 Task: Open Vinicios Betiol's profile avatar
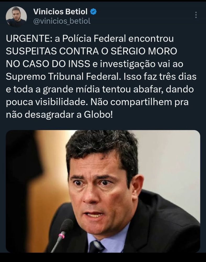pos(16,17)
